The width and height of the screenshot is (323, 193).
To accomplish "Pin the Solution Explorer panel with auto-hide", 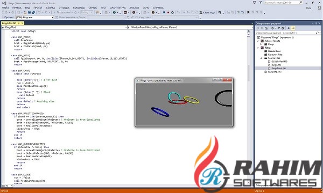I will (316, 24).
